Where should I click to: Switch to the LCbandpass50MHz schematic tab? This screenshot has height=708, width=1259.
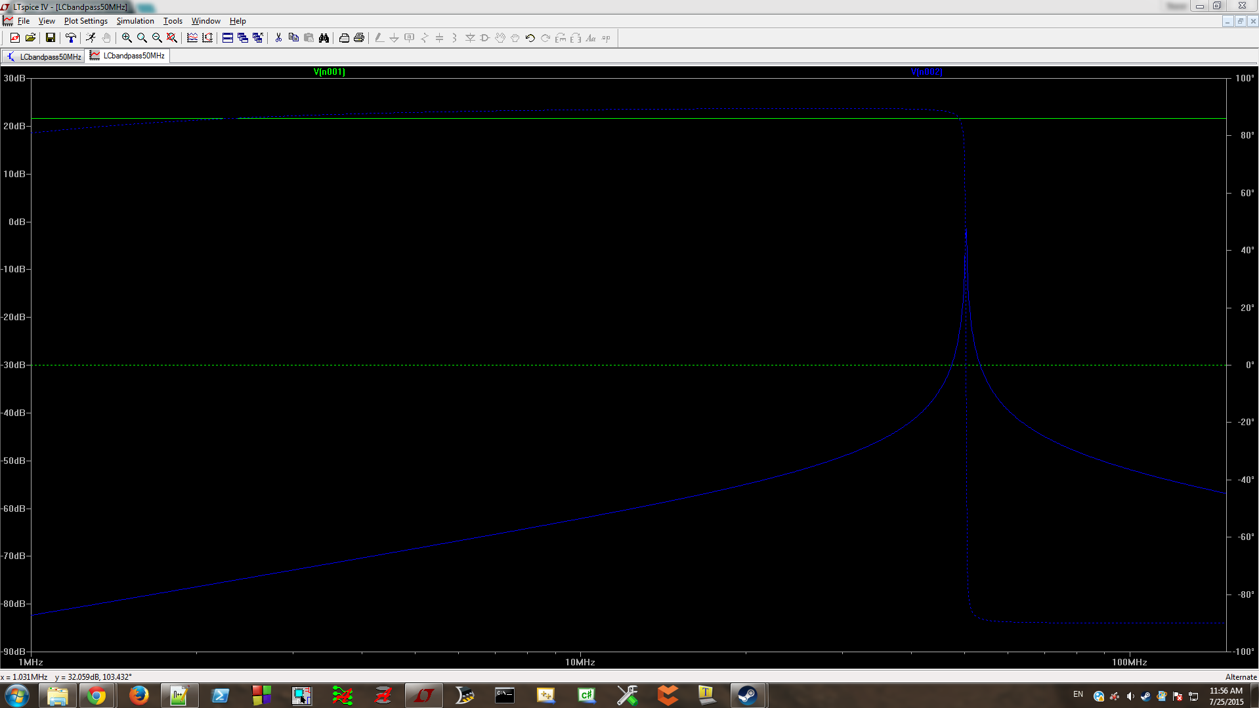pyautogui.click(x=44, y=56)
